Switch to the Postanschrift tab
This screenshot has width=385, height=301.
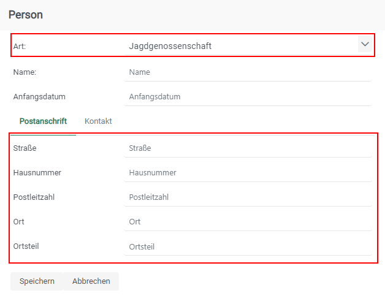pos(43,121)
